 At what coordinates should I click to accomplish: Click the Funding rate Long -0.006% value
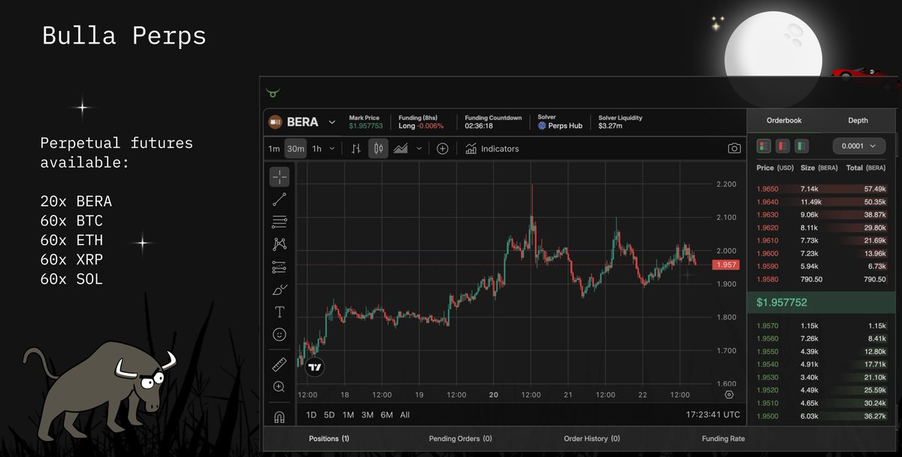pyautogui.click(x=421, y=126)
